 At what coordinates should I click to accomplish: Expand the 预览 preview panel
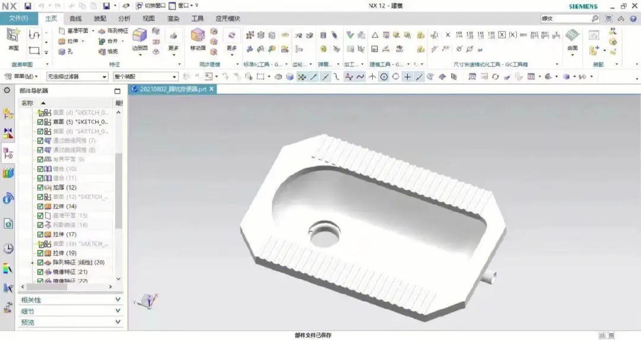(x=71, y=322)
